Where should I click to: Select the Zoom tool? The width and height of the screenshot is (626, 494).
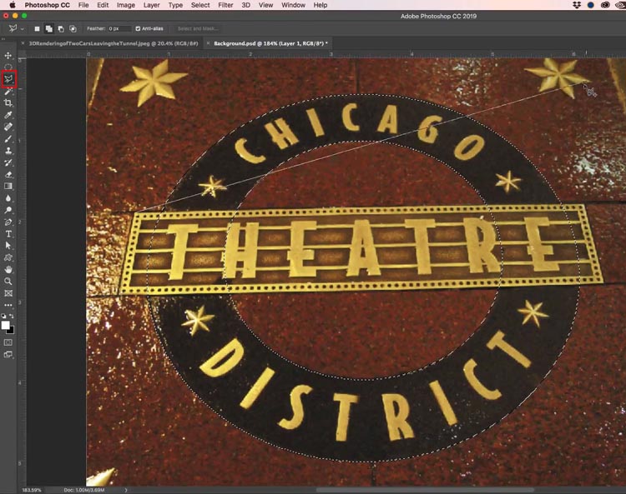click(8, 282)
